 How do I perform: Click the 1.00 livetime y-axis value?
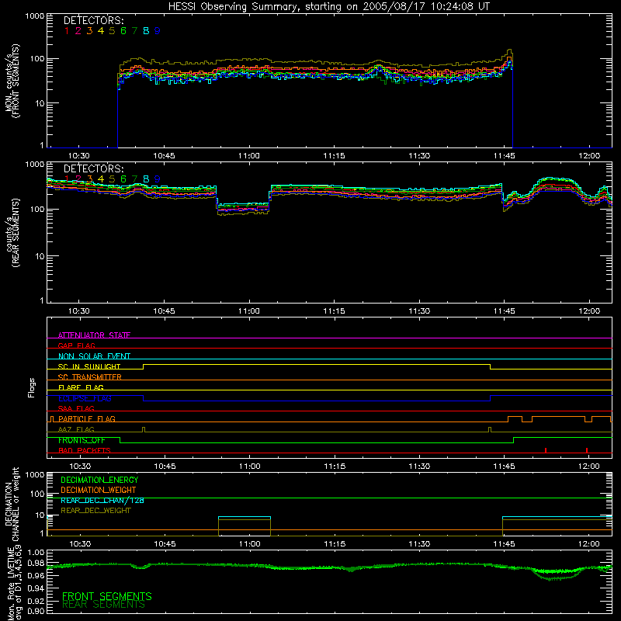[x=36, y=553]
